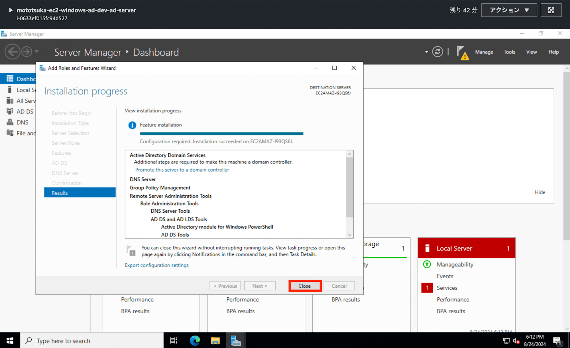The image size is (570, 348).
Task: Click Manageability in Local Server tile
Action: (x=455, y=264)
